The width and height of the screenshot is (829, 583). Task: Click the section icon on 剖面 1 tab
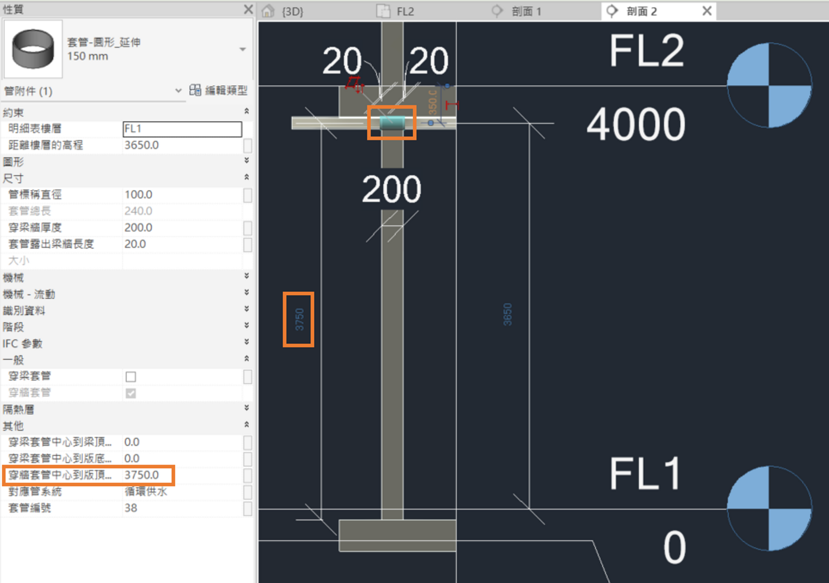497,11
